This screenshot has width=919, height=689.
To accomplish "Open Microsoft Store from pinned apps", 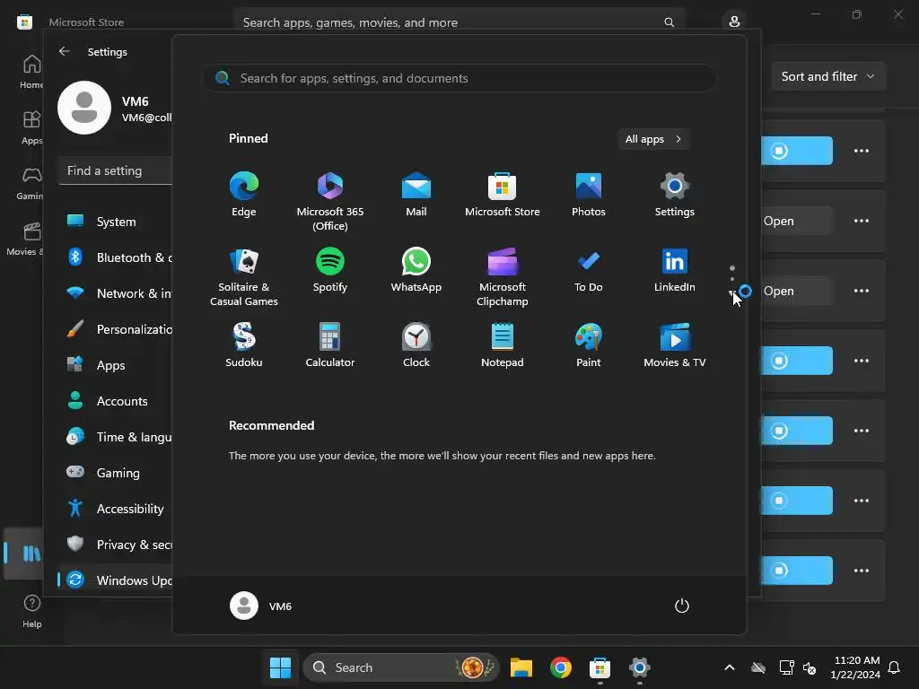I will point(503,195).
